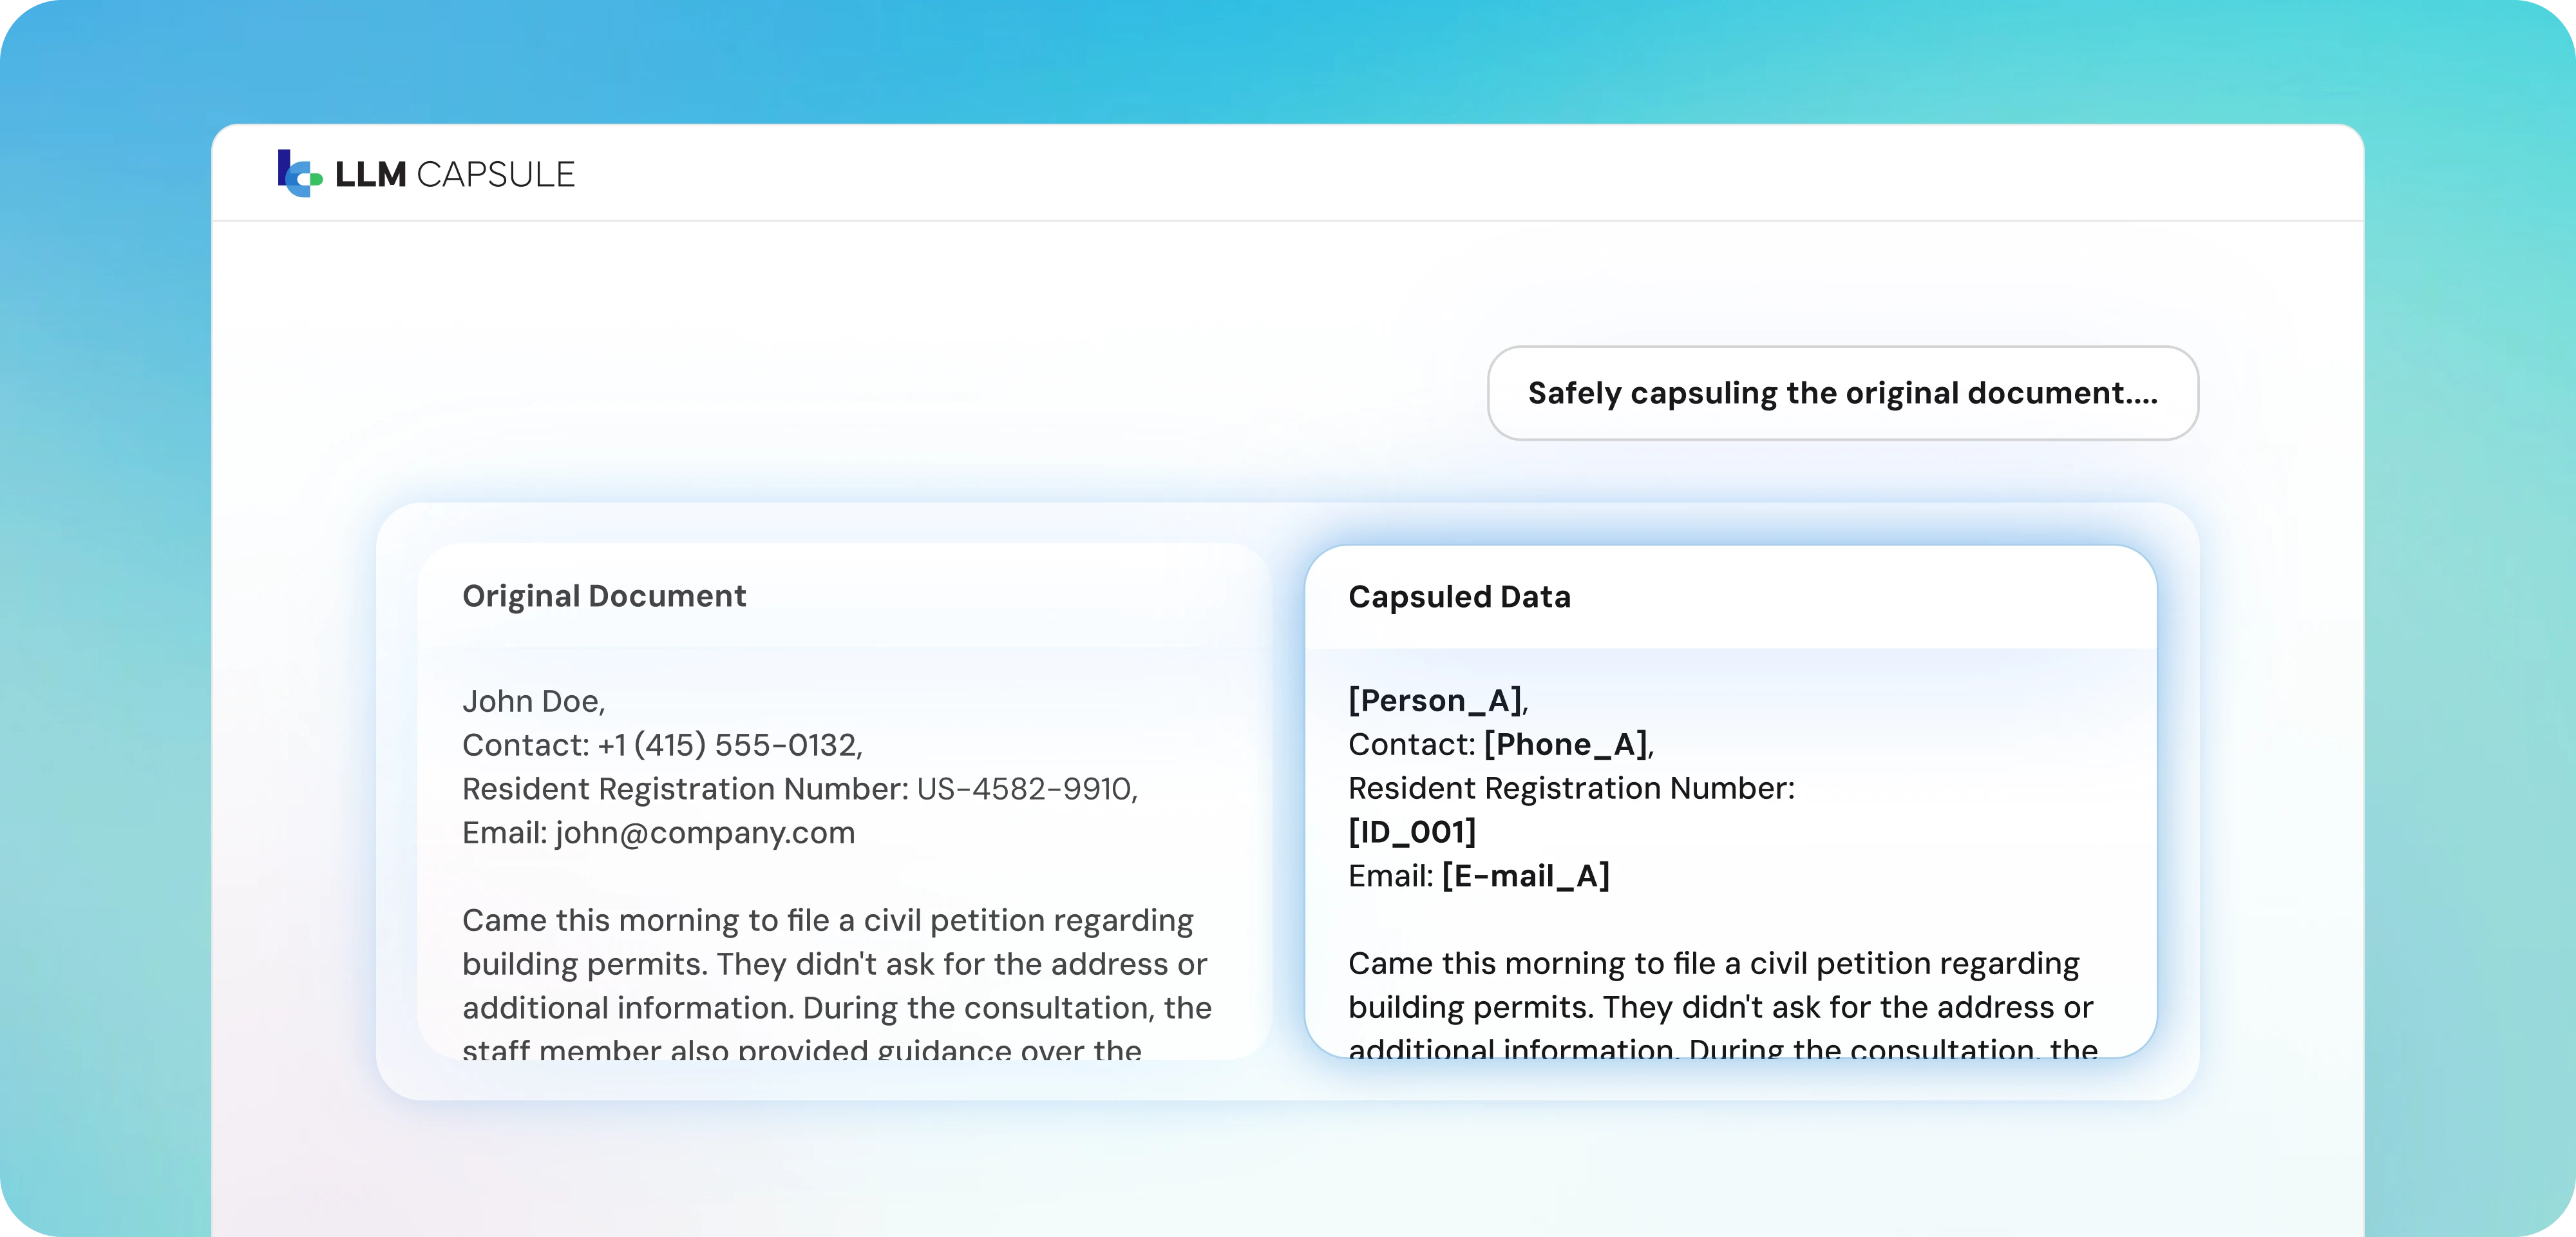The image size is (2576, 1237).
Task: Click the [ID_001] placeholder tag
Action: pos(1412,832)
